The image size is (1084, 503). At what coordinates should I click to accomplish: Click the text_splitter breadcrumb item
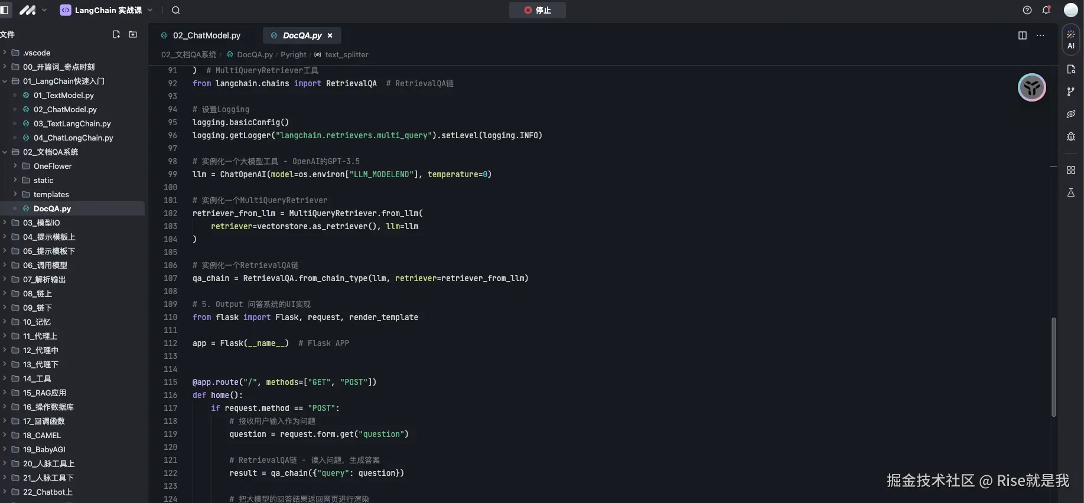[346, 54]
